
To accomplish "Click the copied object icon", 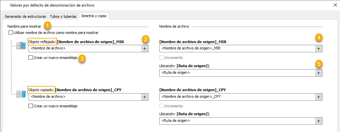I will click(x=22, y=94).
